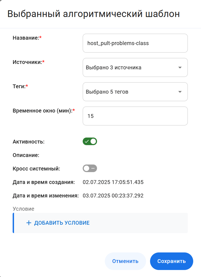Click into the Временное окно input
This screenshot has height=277, width=201.
[135, 116]
